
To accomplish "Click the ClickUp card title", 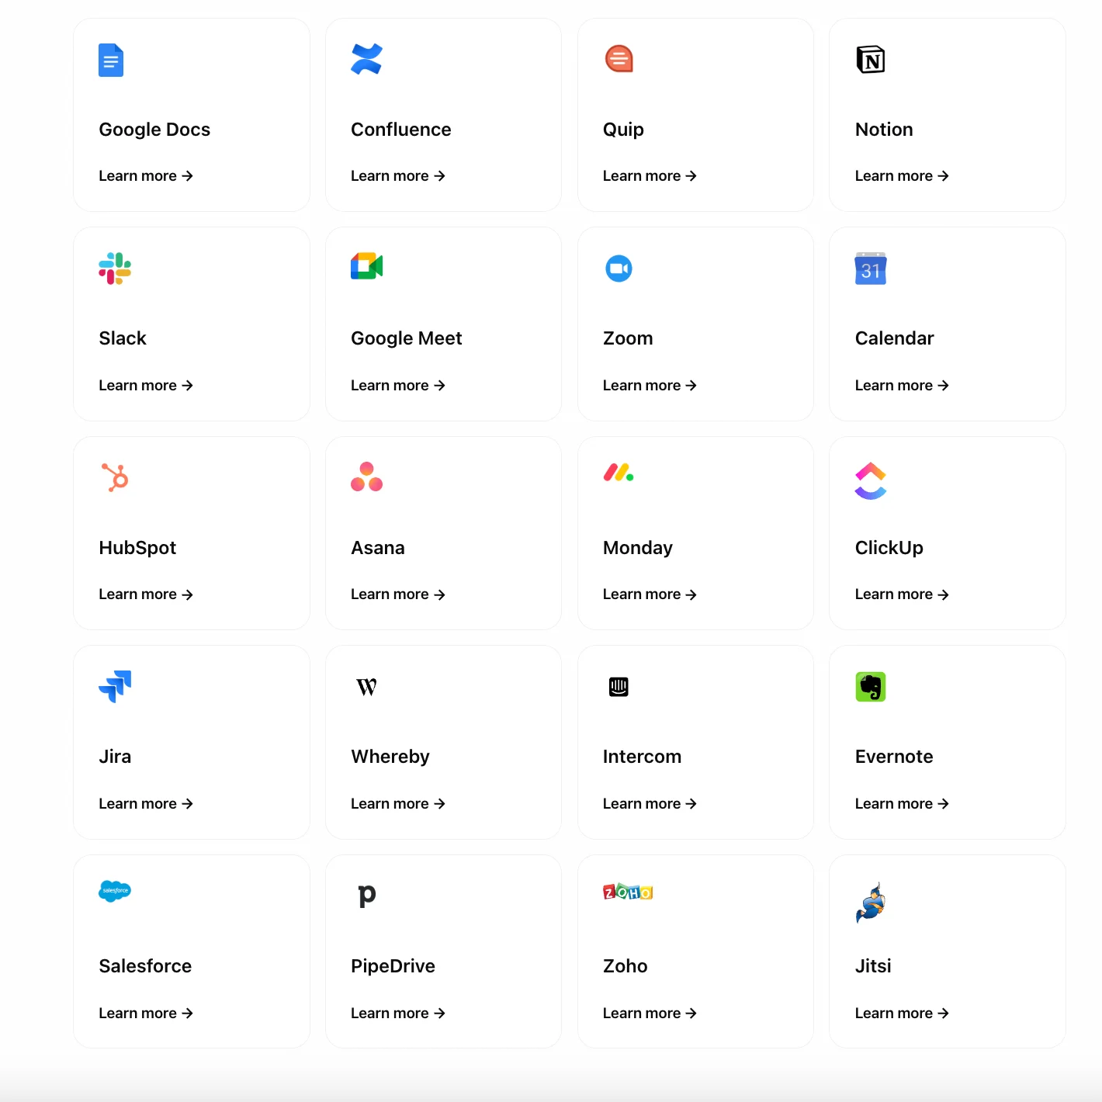I will pos(889,548).
